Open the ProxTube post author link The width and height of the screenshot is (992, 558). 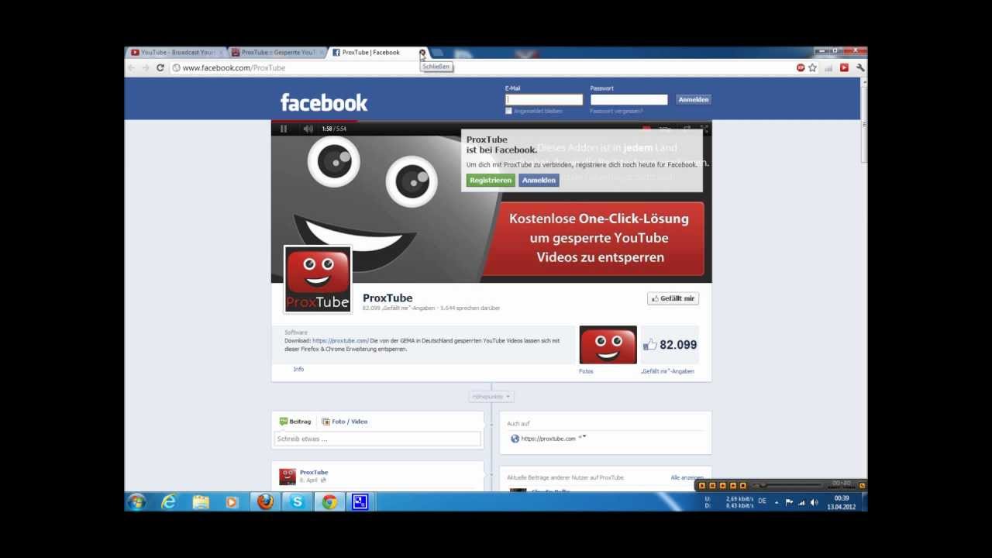(314, 472)
